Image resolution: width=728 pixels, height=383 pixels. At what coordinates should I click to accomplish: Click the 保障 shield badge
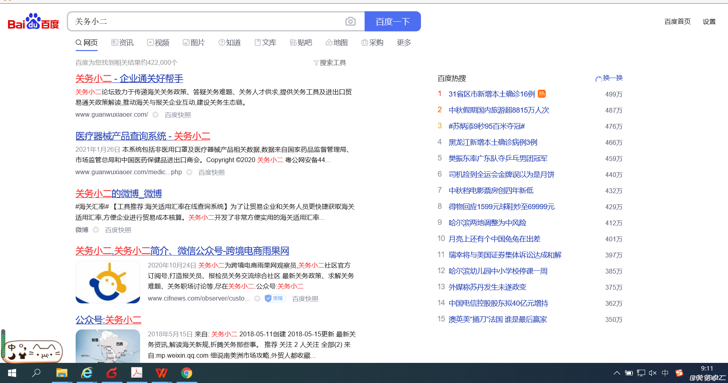(275, 299)
